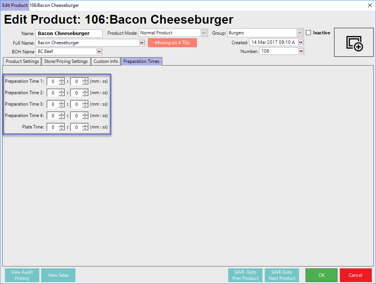
Task: Click the arrow icon beside Full Name field
Action: [142, 43]
